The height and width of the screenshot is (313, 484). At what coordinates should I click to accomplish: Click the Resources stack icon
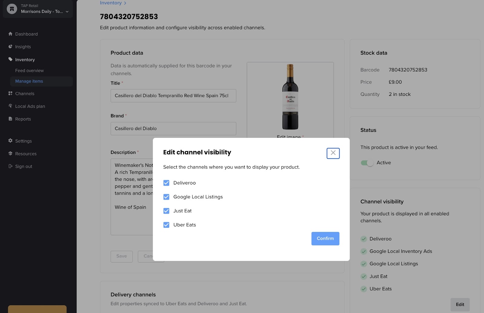[10, 154]
